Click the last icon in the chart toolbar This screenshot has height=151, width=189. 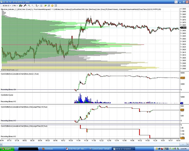coord(56,5)
